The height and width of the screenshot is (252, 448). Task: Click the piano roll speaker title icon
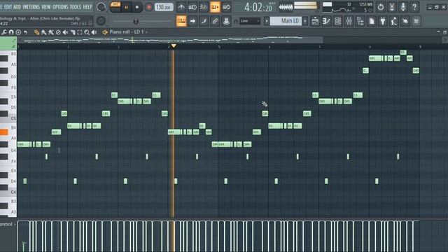pyautogui.click(x=105, y=32)
